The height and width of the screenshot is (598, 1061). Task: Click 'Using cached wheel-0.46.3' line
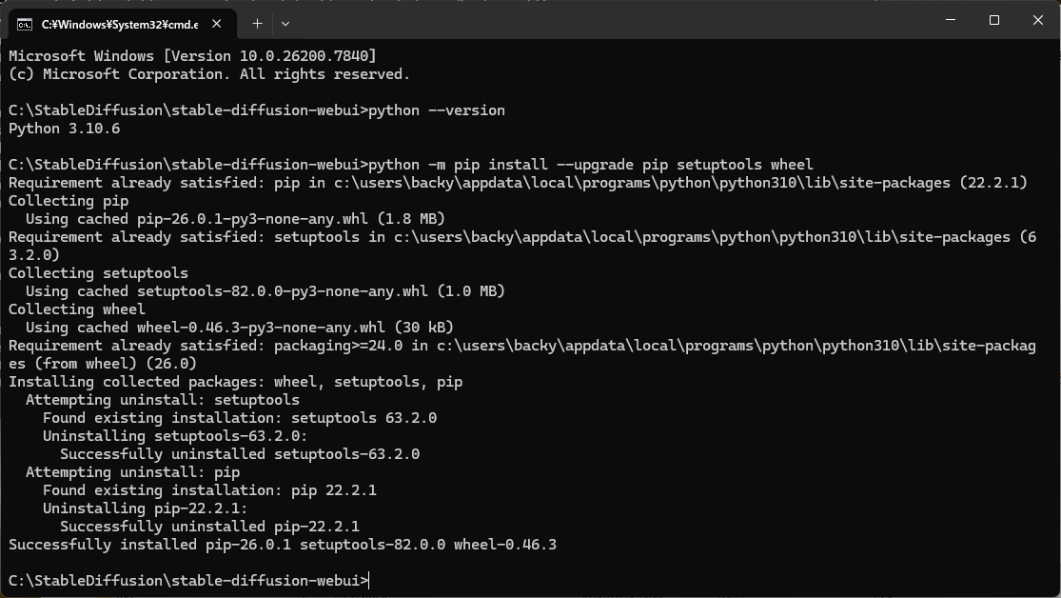click(240, 328)
